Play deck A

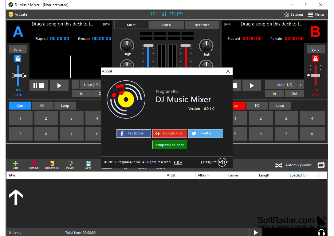59,86
